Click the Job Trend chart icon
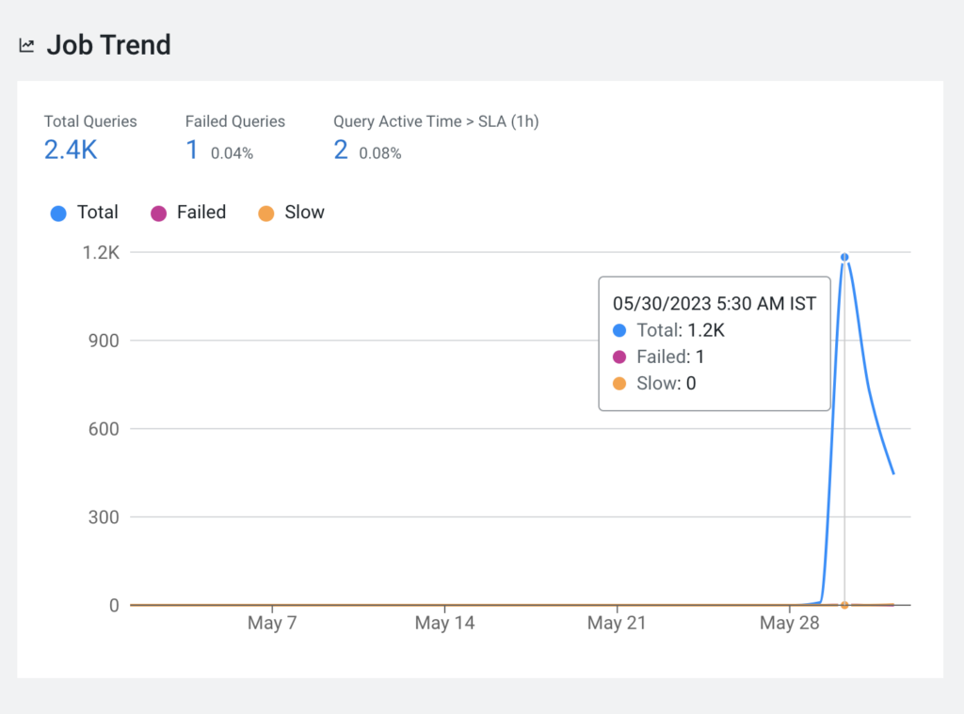964x714 pixels. [26, 45]
